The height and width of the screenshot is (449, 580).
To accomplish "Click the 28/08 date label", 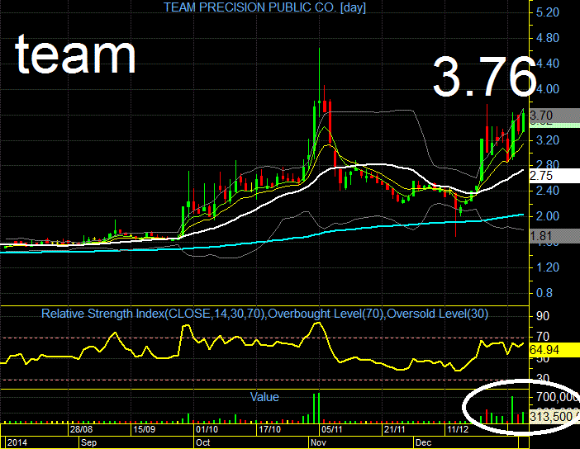I will [x=81, y=429].
